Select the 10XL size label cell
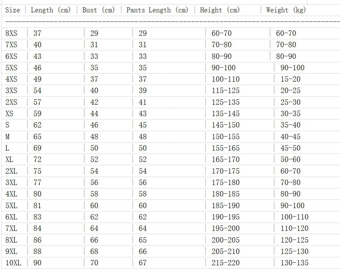This screenshot has width=340, height=269. 13,263
